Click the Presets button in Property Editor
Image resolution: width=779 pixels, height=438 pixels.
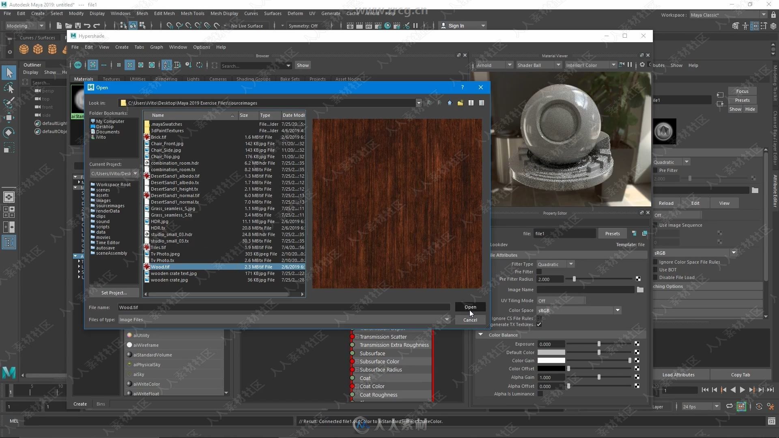[612, 234]
